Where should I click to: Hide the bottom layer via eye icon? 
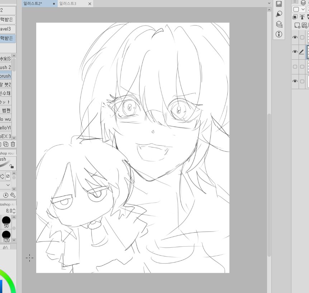295,81
